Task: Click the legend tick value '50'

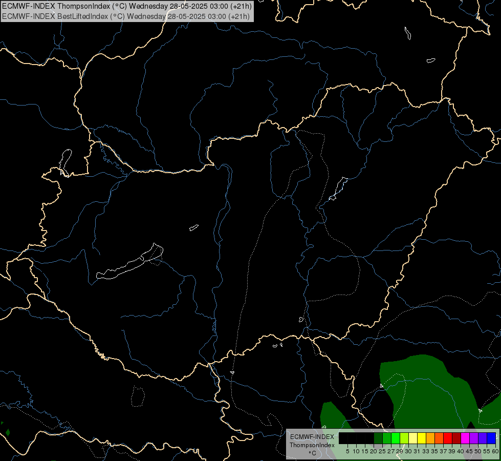Action: tap(477, 451)
